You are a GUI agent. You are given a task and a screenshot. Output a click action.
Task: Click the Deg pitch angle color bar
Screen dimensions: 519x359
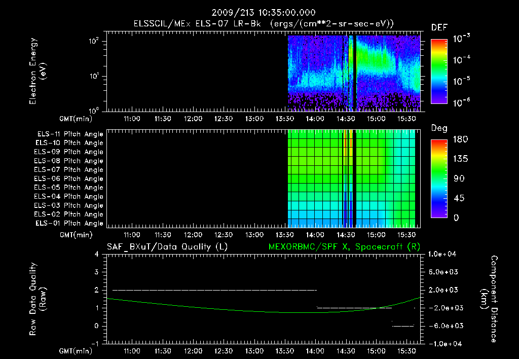coord(439,179)
